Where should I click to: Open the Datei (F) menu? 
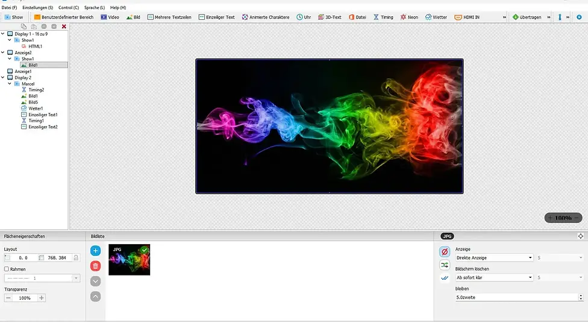[x=10, y=7]
